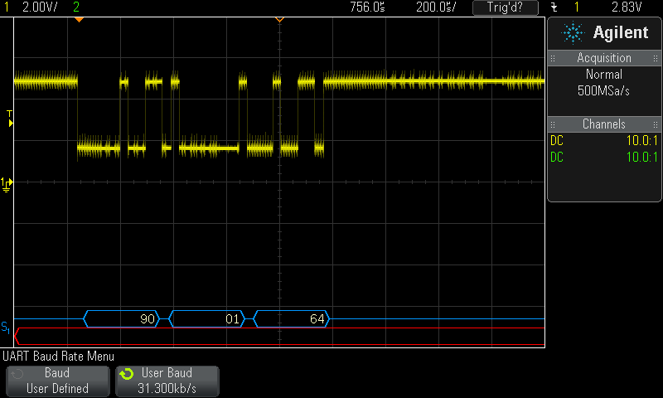
Task: Click the trigger edge slope icon
Action: [554, 7]
